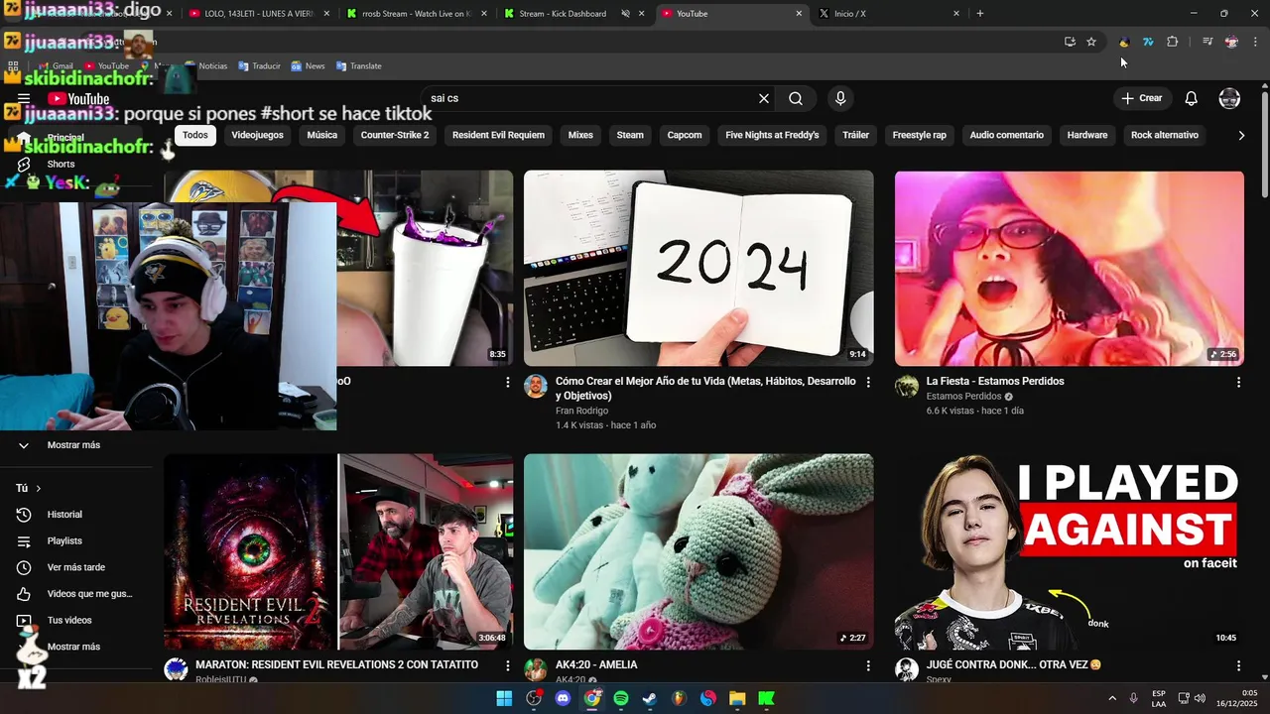Open the Translate bookmark

coord(359,66)
